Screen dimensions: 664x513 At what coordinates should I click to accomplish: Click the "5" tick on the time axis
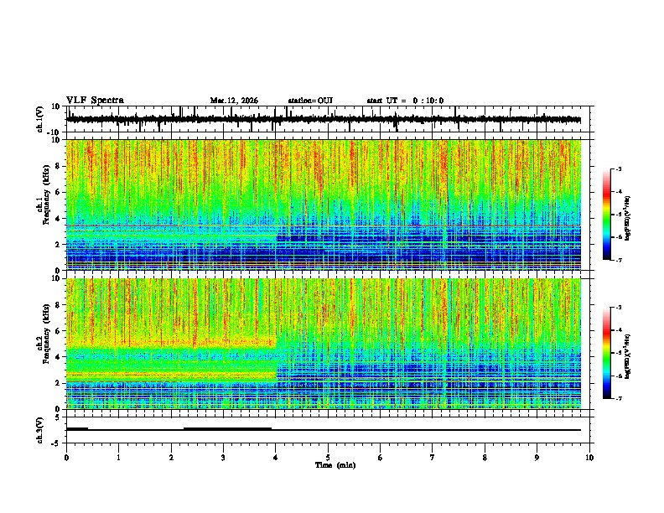(x=328, y=458)
